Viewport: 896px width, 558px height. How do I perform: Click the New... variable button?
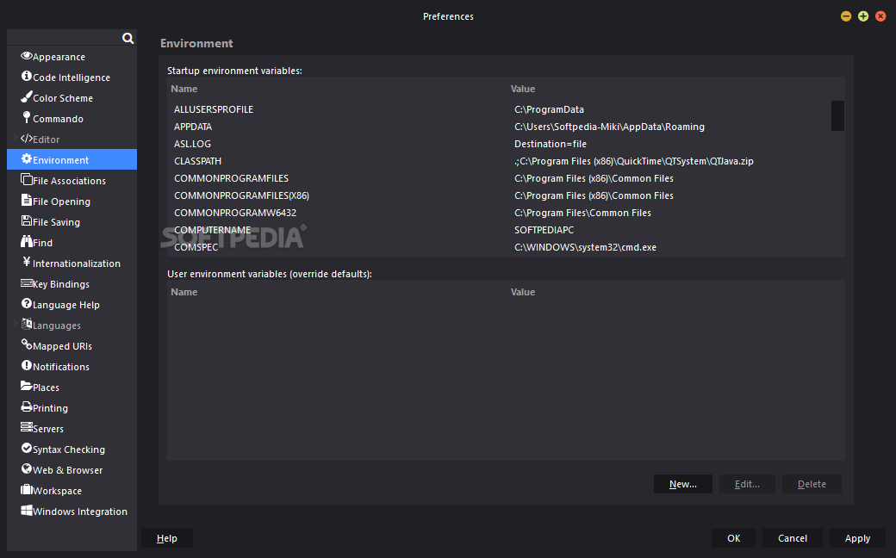(x=683, y=484)
